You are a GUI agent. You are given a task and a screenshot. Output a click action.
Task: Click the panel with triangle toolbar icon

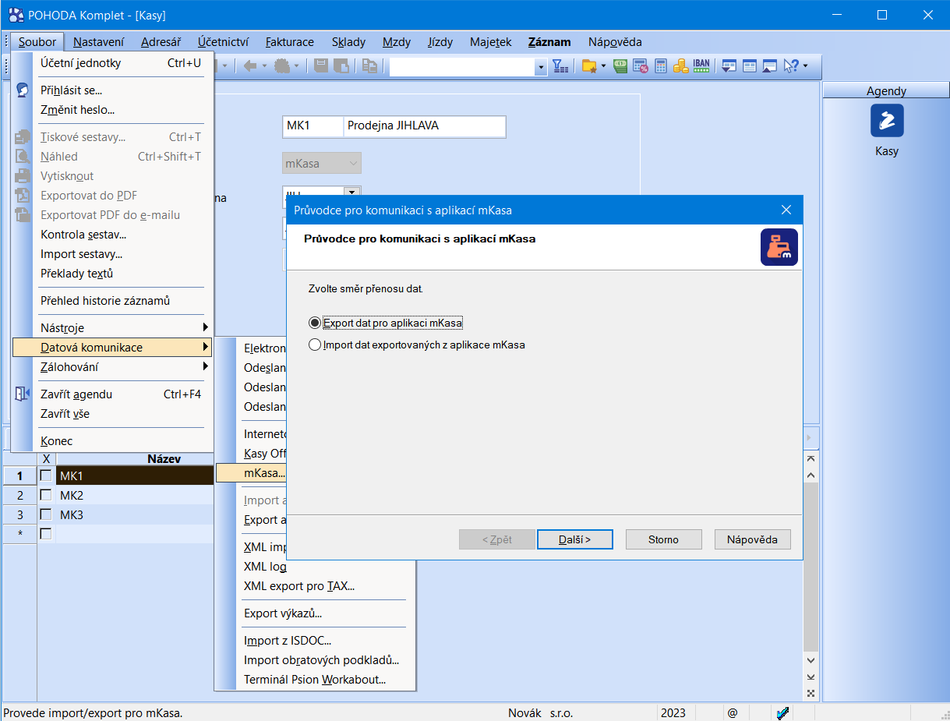(770, 66)
